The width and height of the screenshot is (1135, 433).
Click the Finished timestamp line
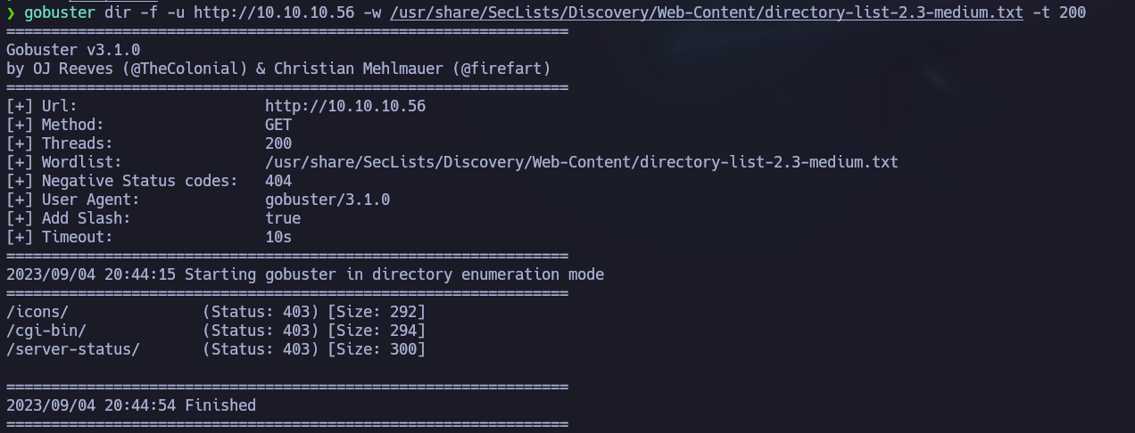coord(131,405)
